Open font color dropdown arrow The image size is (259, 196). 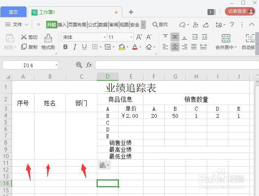(140, 47)
